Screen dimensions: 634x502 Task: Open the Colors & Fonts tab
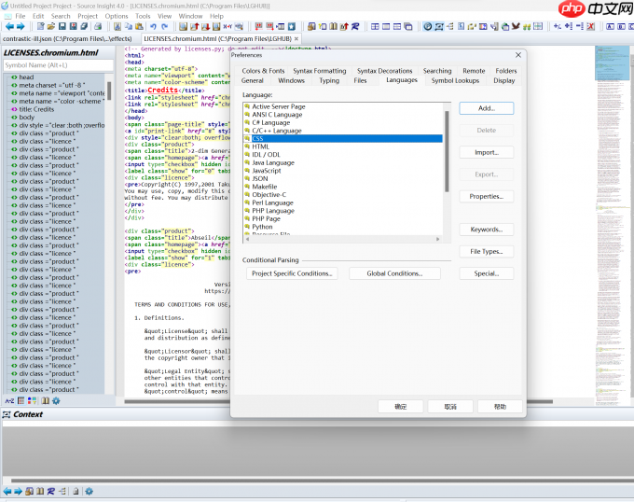coord(263,71)
